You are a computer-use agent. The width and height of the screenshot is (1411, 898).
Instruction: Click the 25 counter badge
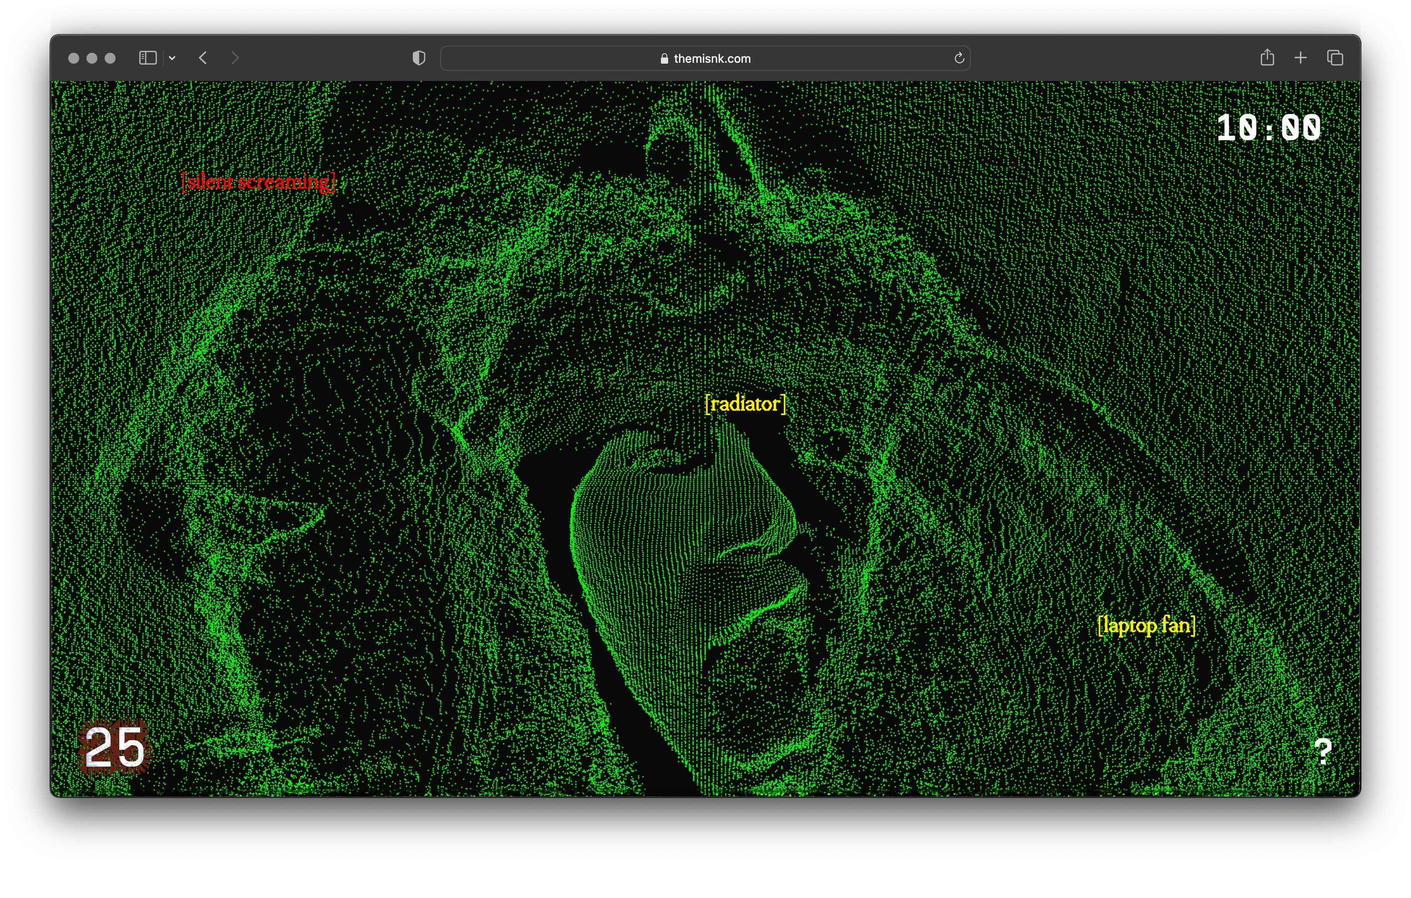(x=115, y=747)
